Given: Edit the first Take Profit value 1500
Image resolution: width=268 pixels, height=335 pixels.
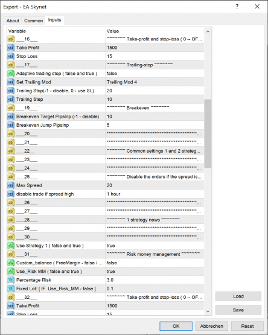Looking at the screenshot, I should 155,48.
